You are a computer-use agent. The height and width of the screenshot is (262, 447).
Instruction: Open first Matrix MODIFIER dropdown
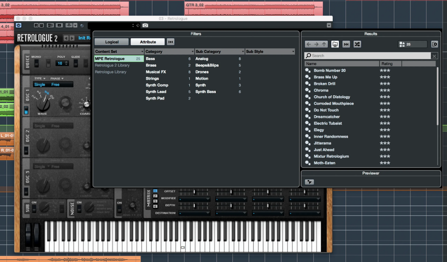point(194,199)
